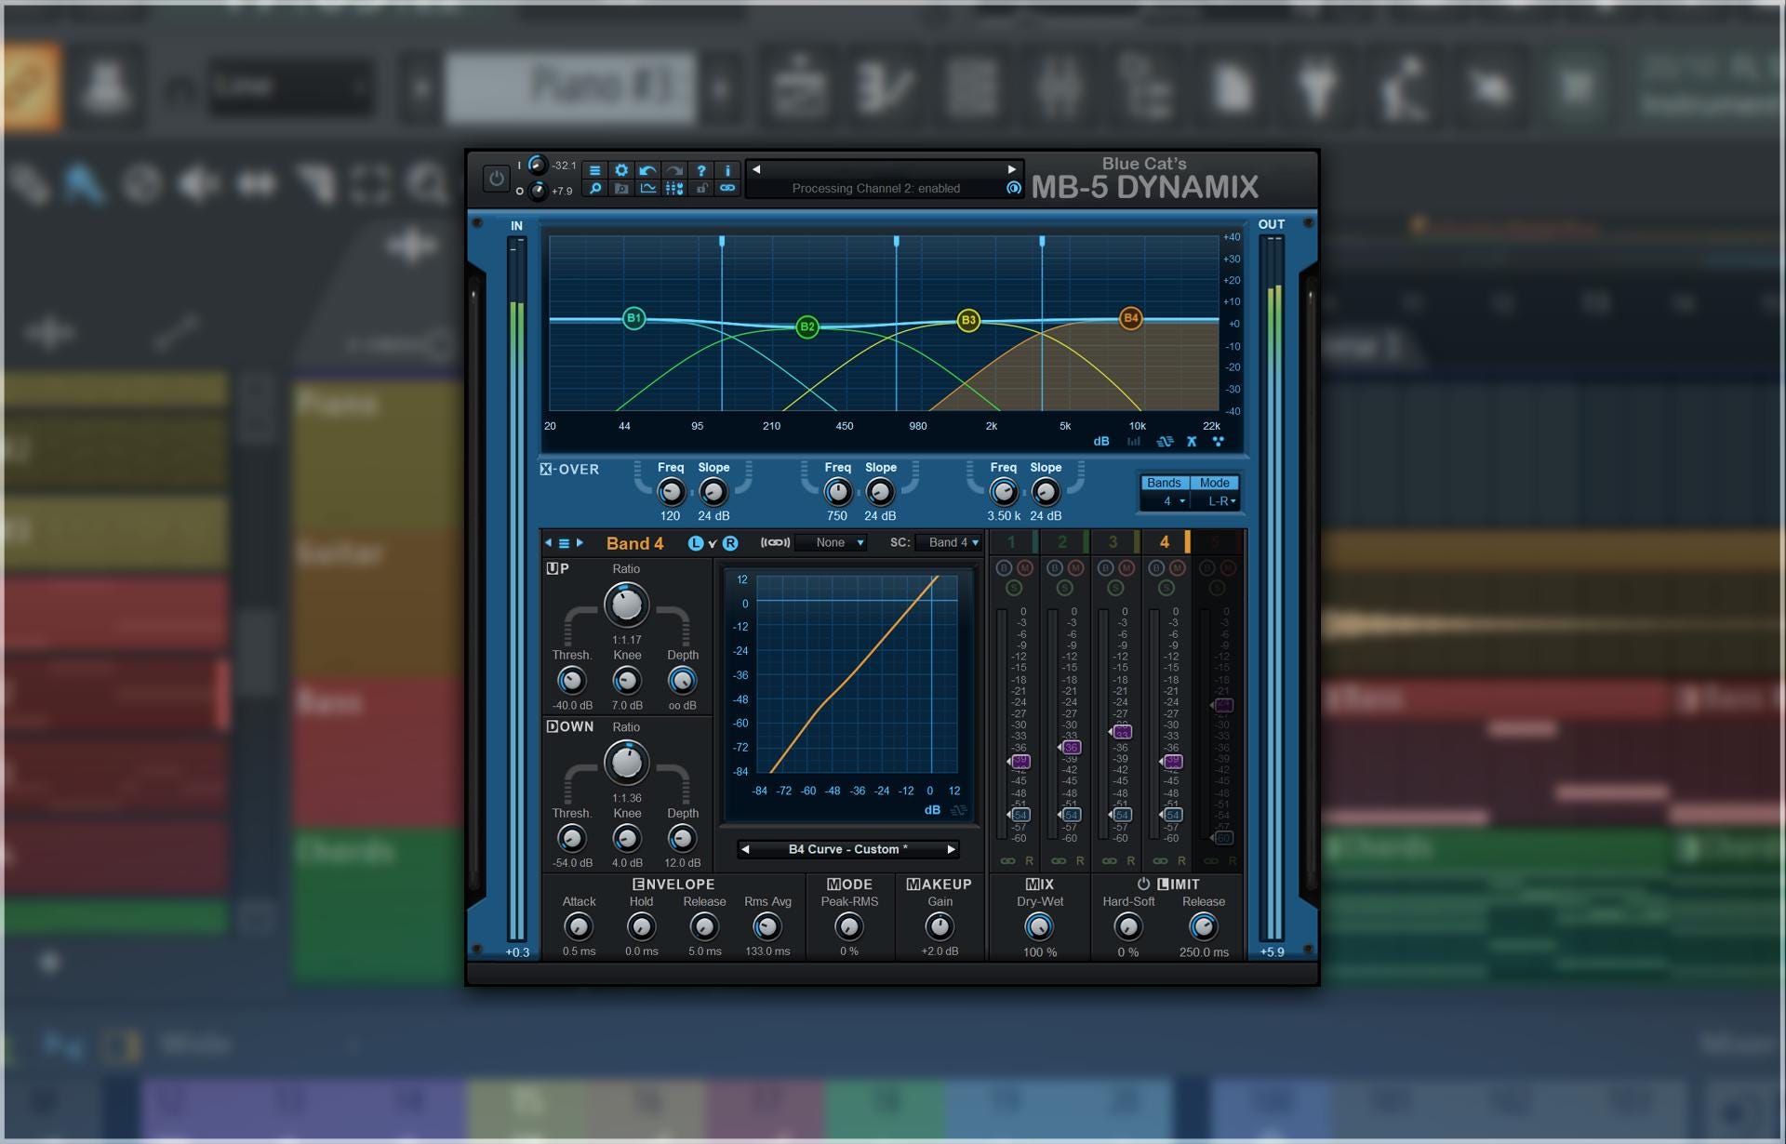This screenshot has width=1786, height=1144.
Task: Click the DOWN section Ratio knob
Action: coord(626,763)
